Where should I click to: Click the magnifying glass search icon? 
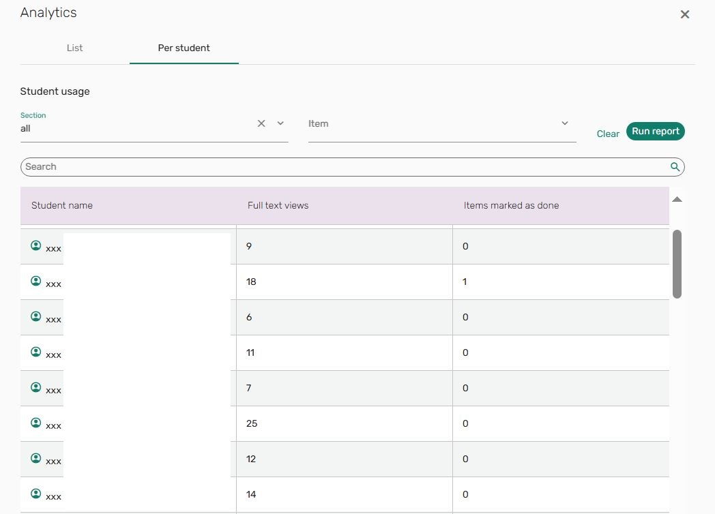pyautogui.click(x=675, y=167)
